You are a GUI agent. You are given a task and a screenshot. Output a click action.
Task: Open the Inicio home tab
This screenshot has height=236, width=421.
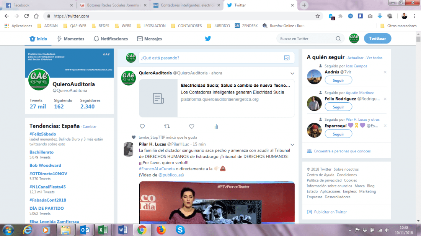(x=38, y=39)
